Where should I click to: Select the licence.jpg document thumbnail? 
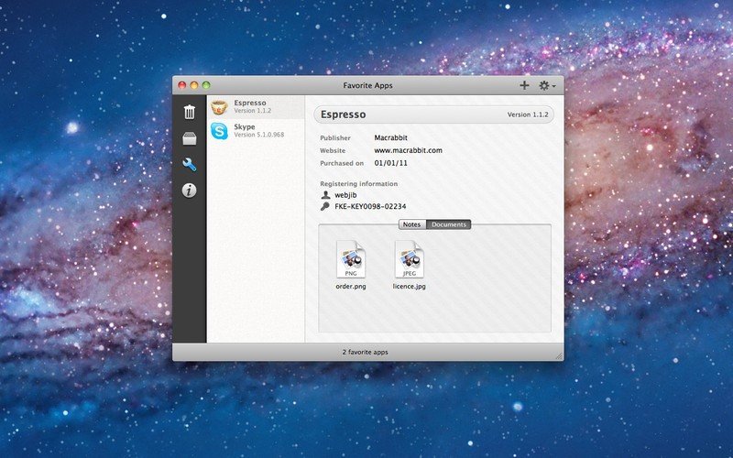click(410, 259)
